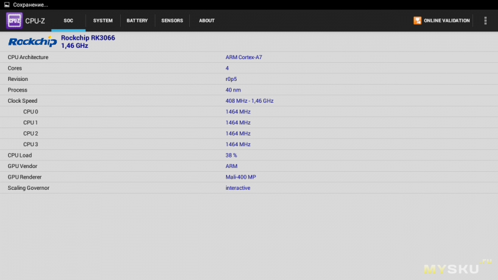Image resolution: width=498 pixels, height=280 pixels.
Task: Click the CPU Load value 38 %
Action: 231,155
